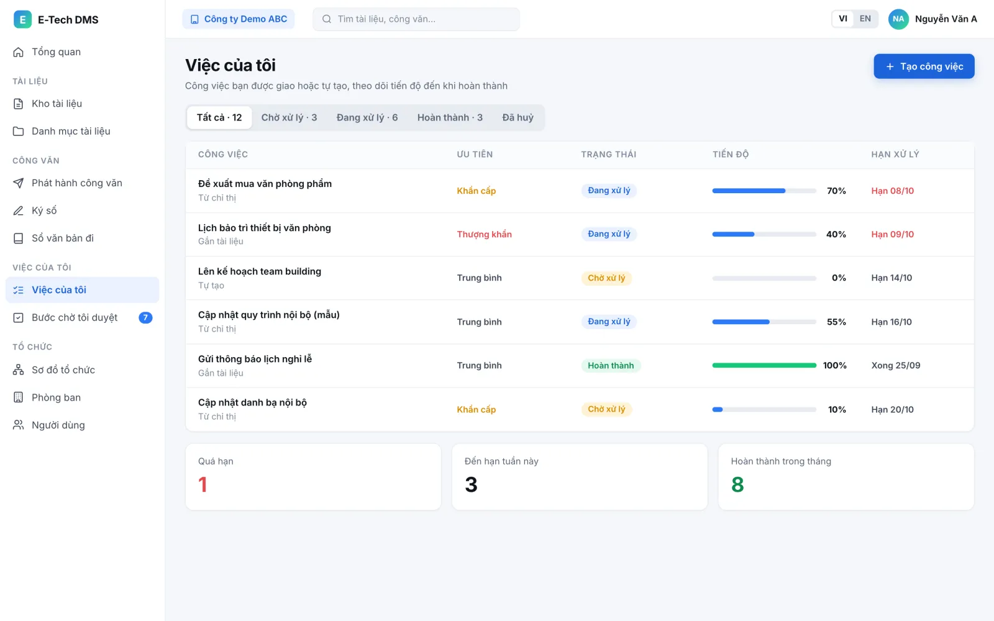Open Người dùng users icon
Screen dimensions: 994x621
click(x=19, y=425)
